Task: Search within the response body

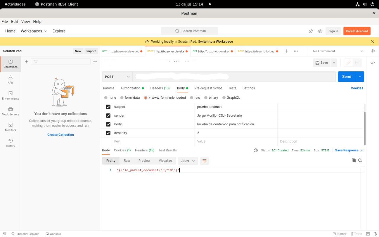Action: (360, 160)
